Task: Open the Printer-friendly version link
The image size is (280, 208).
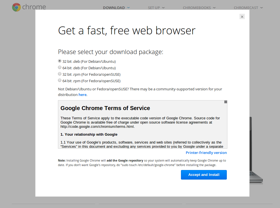Action: pyautogui.click(x=206, y=153)
